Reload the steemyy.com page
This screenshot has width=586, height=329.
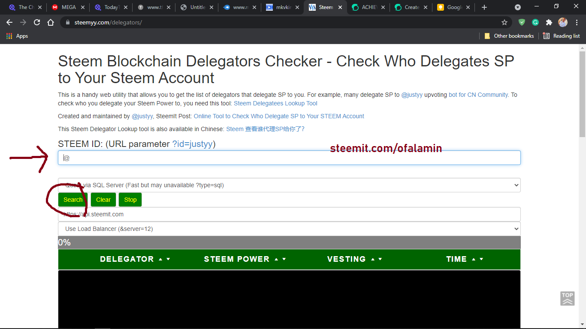37,22
